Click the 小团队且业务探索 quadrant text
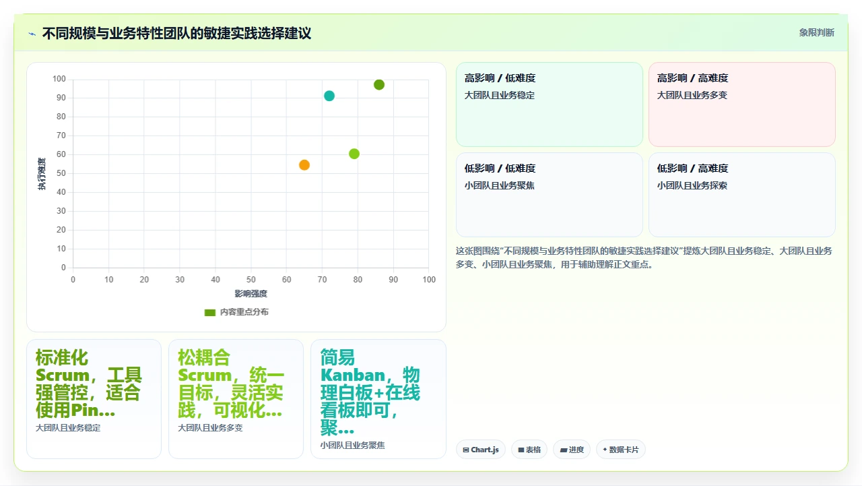Screen dimensions: 862x486 coord(692,185)
